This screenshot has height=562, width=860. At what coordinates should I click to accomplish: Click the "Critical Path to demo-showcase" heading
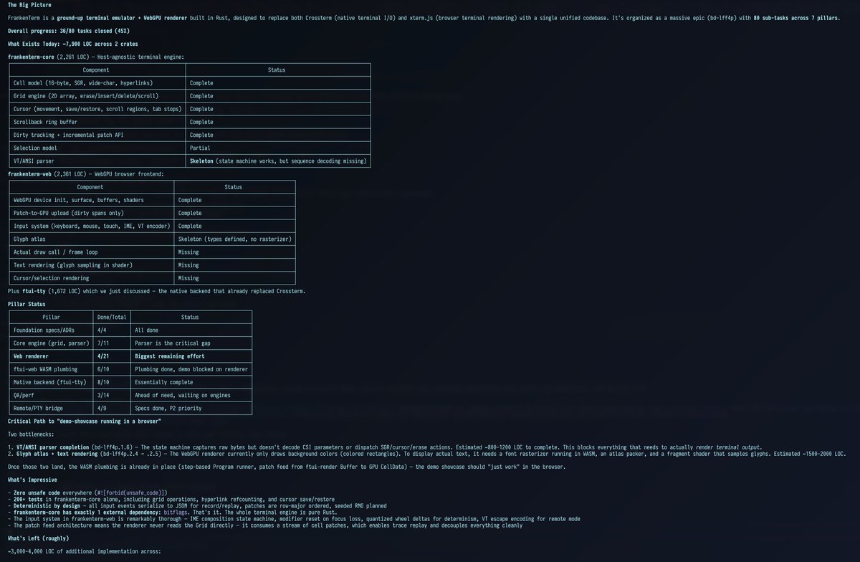pyautogui.click(x=85, y=420)
